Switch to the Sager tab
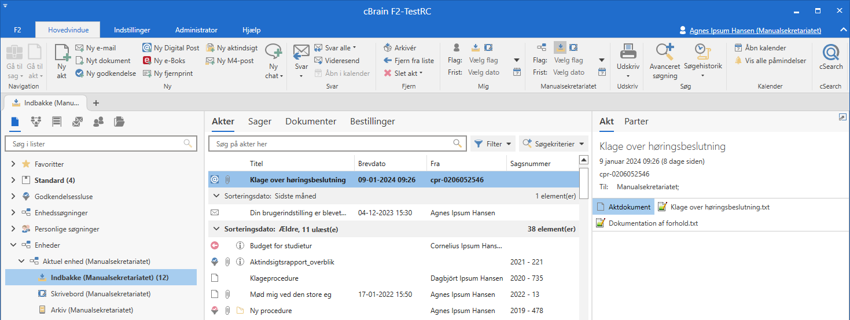 click(260, 122)
